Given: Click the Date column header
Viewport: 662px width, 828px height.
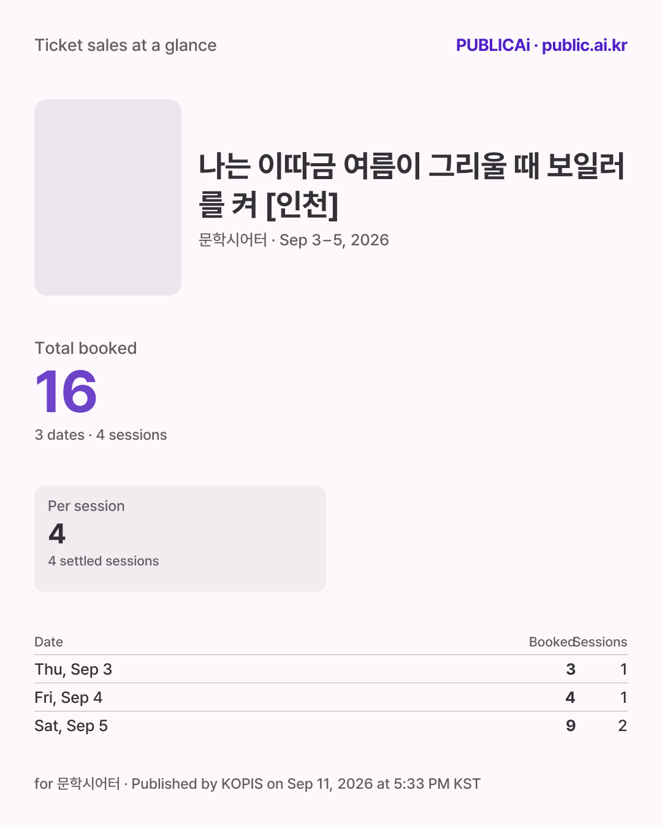Looking at the screenshot, I should coord(48,642).
